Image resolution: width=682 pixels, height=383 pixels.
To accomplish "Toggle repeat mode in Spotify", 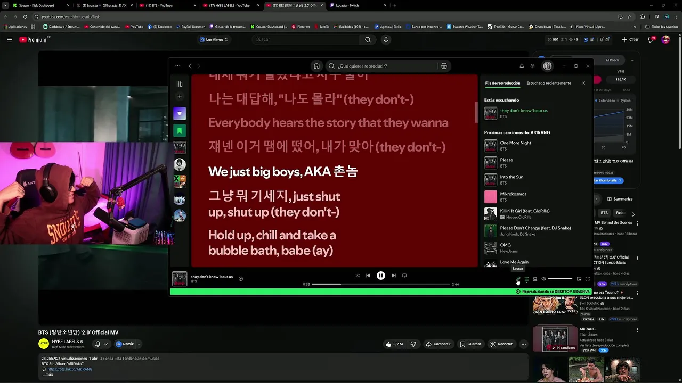I will point(404,276).
